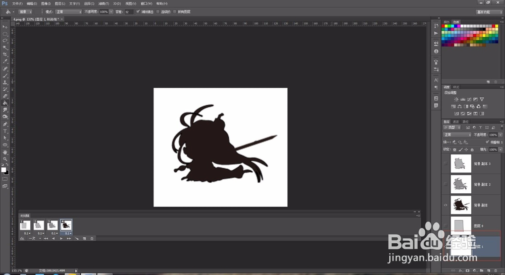The width and height of the screenshot is (505, 275).
Task: Enable the contiguous checkbox in options bar
Action: tap(158, 12)
